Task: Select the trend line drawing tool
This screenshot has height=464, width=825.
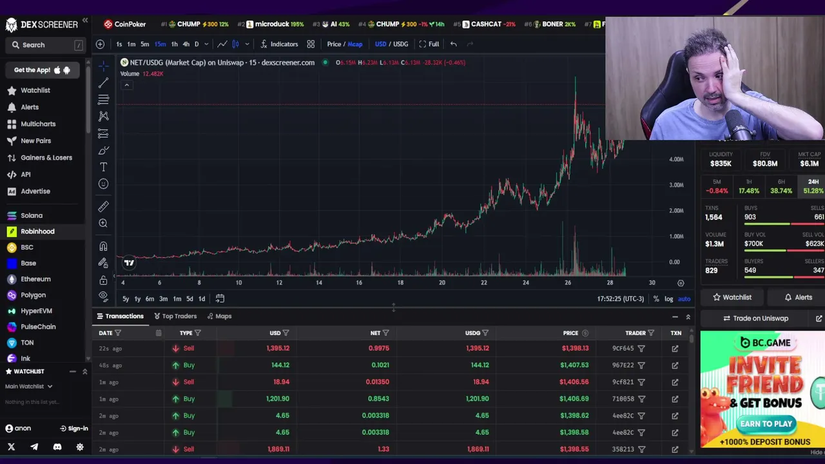Action: tap(103, 82)
